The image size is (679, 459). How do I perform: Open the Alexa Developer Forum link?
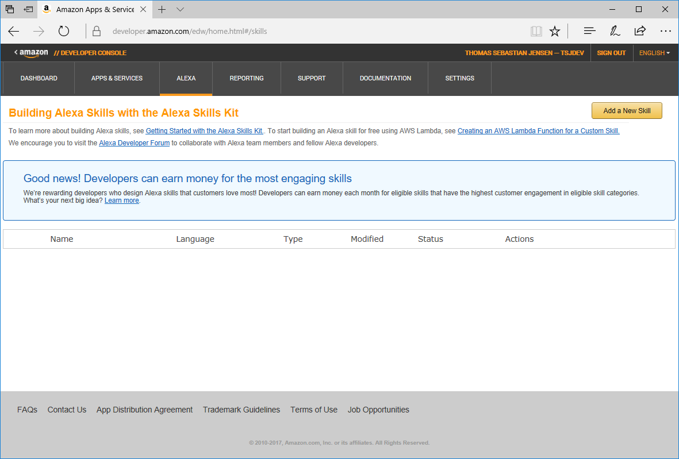(134, 143)
